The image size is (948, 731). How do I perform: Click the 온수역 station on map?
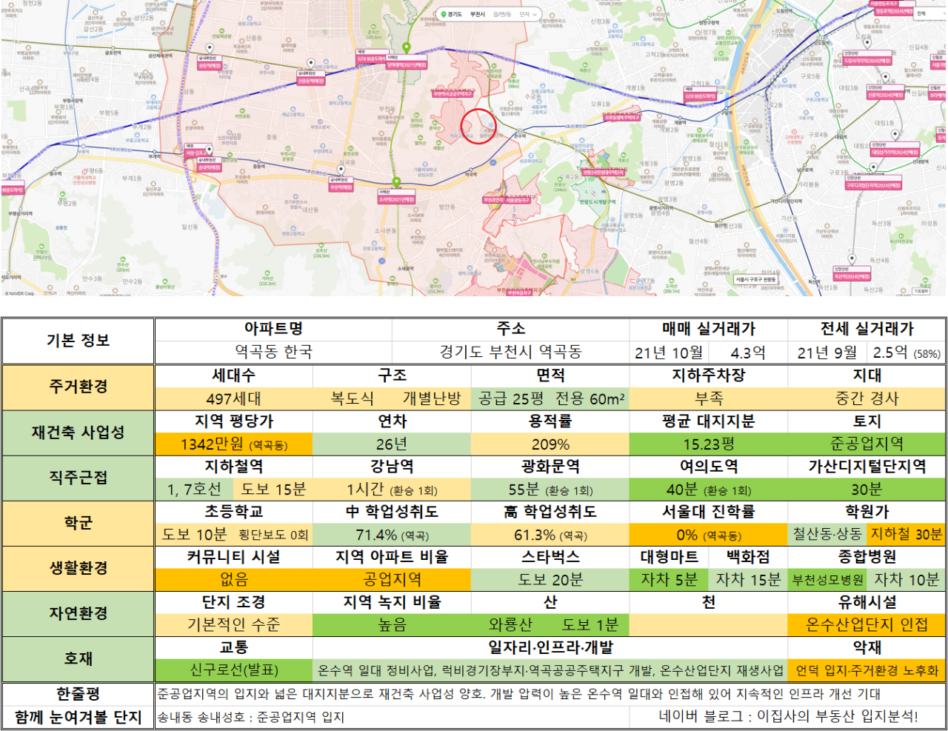pos(518,135)
